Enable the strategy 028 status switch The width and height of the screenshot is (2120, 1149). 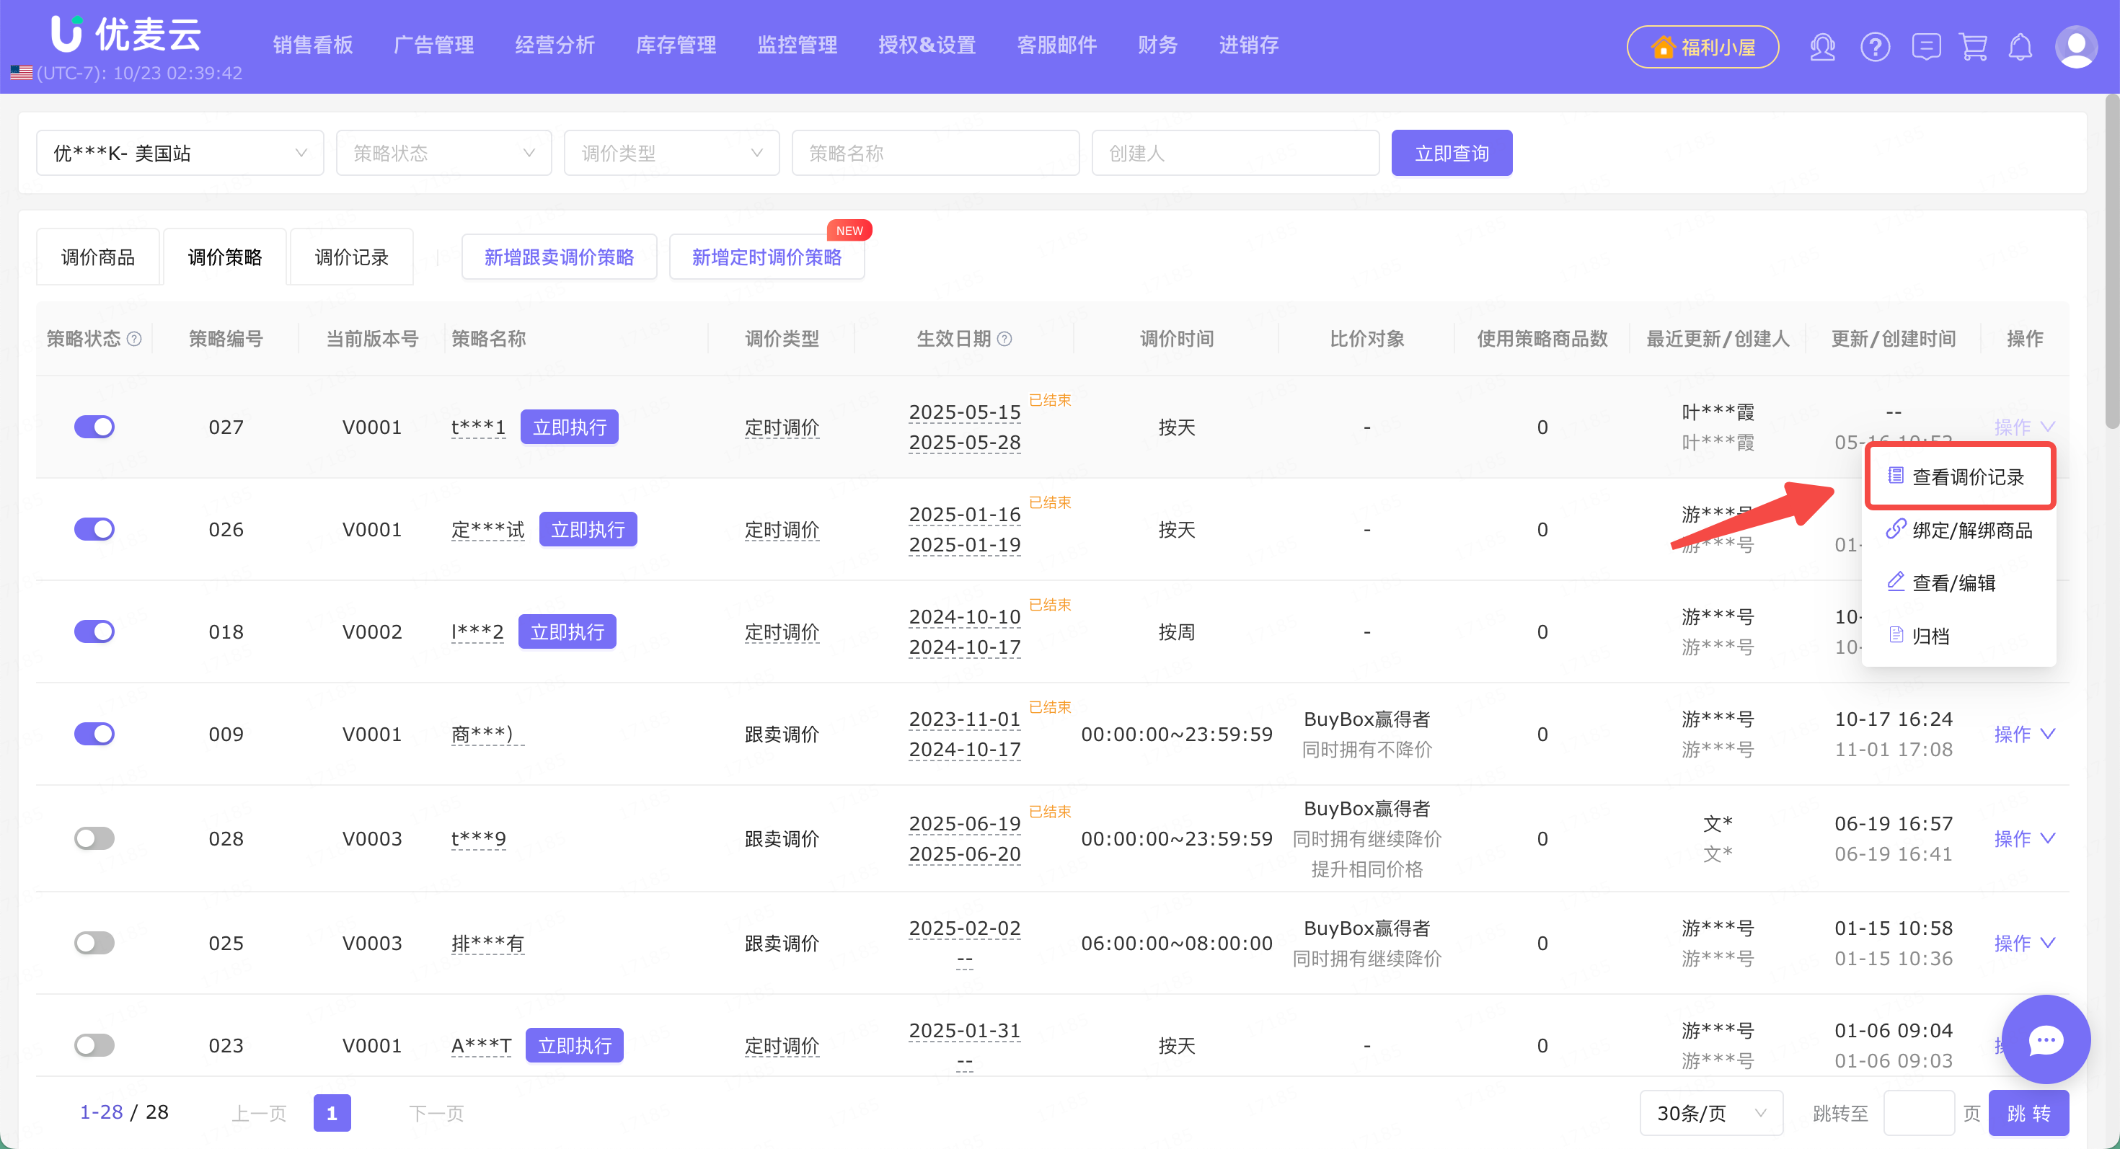click(x=94, y=838)
